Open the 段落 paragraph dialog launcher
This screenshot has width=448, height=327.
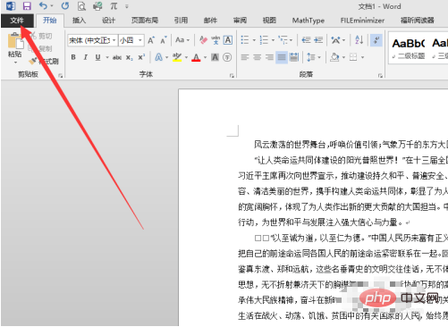(x=380, y=76)
